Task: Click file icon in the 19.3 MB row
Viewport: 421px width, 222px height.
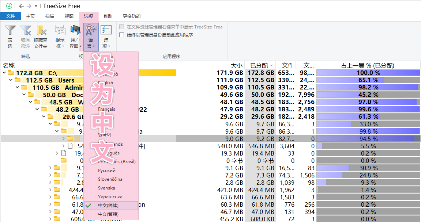Action: [x=64, y=153]
